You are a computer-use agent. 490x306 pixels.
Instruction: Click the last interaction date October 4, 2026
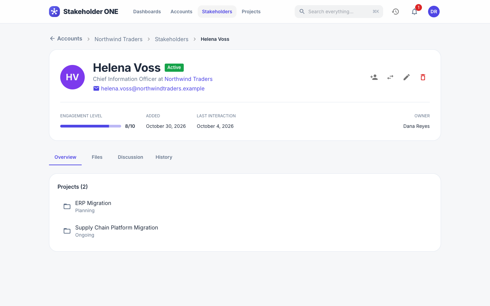(x=215, y=126)
